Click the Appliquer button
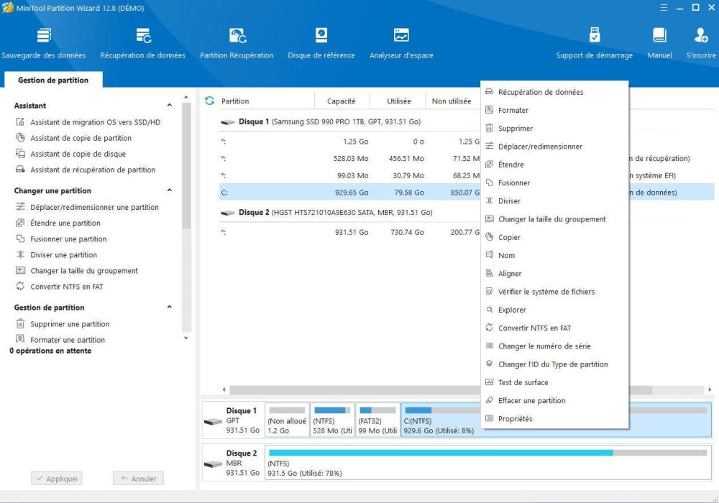The height and width of the screenshot is (503, 719). (x=56, y=479)
